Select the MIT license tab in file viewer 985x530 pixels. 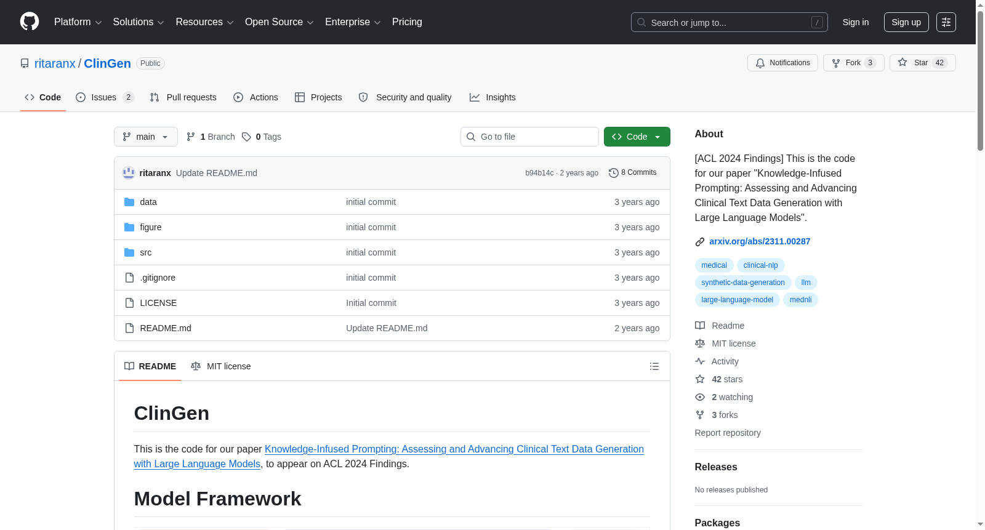(x=221, y=366)
